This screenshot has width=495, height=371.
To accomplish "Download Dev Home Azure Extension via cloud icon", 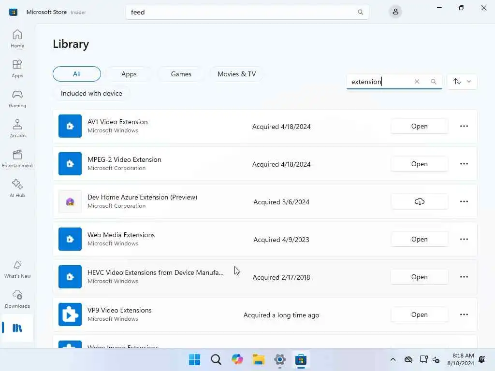I will coord(419,201).
